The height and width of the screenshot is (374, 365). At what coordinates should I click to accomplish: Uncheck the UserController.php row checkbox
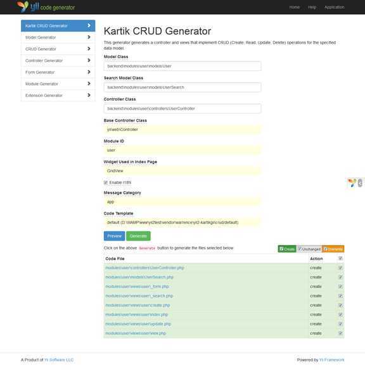tap(340, 268)
